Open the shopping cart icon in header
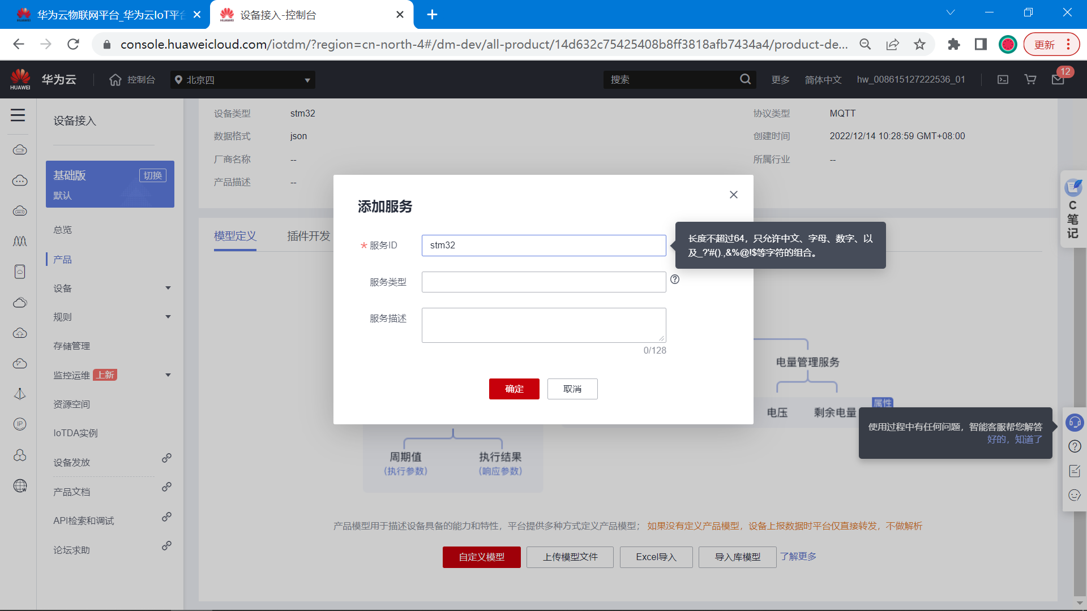Screen dimensions: 1087x611 point(1030,80)
